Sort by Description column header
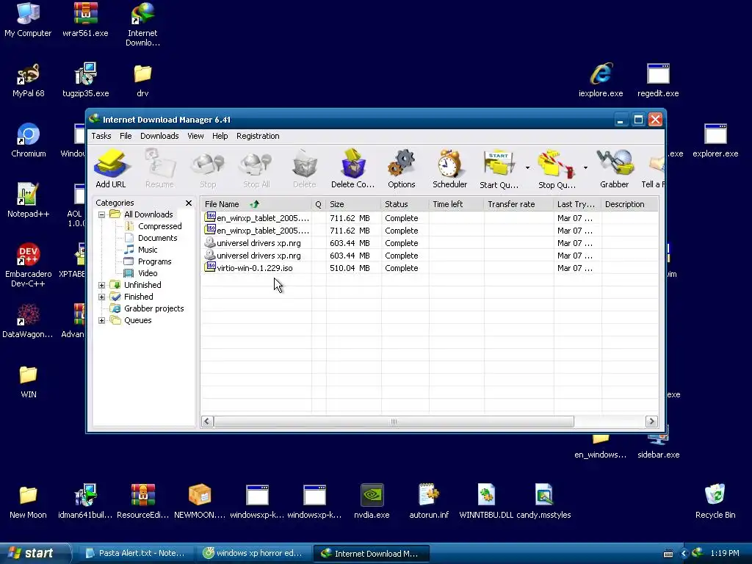752x564 pixels. point(629,204)
